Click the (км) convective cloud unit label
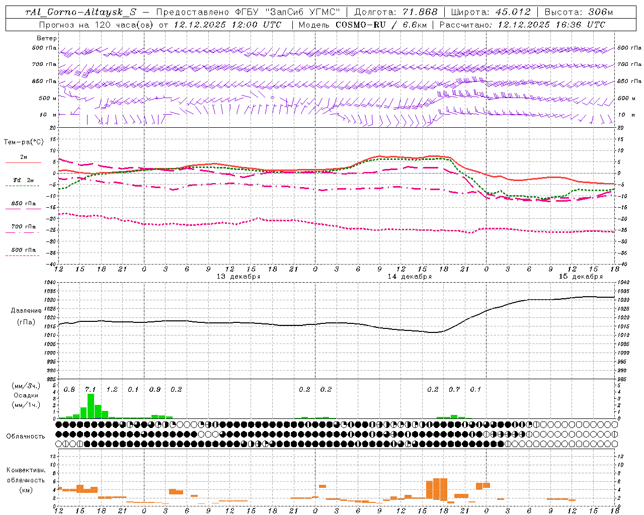This screenshot has width=644, height=515. (26, 490)
